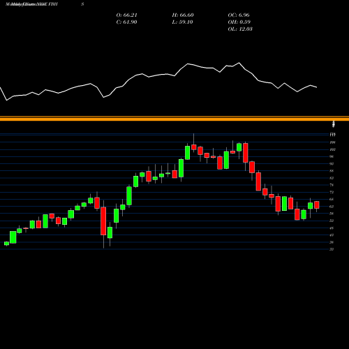349x349 pixels.
Task: Click the OC: 6.96 reading
Action: pos(239,15)
